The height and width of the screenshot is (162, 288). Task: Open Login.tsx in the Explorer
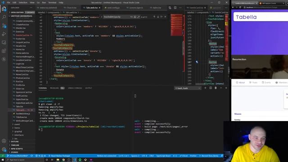[20, 64]
